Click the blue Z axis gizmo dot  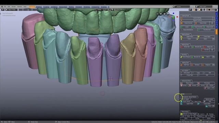tap(173, 13)
